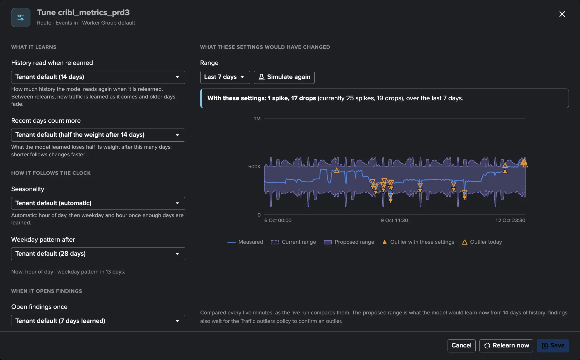Screen dimensions: 580x360
Task: Expand the Seasonality dropdown
Action: tap(98, 203)
